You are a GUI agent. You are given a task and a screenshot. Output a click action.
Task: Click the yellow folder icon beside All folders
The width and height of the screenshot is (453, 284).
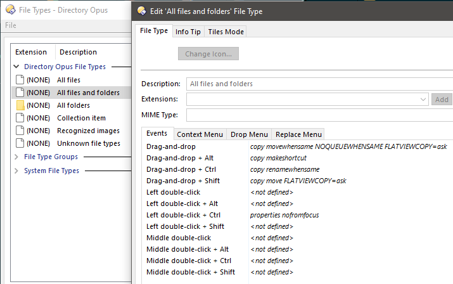(20, 105)
